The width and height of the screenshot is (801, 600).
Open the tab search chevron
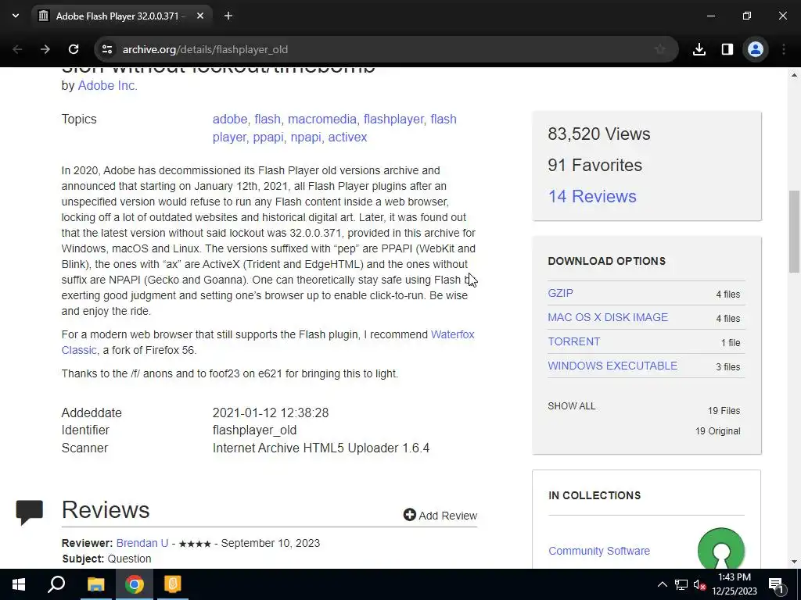click(16, 16)
